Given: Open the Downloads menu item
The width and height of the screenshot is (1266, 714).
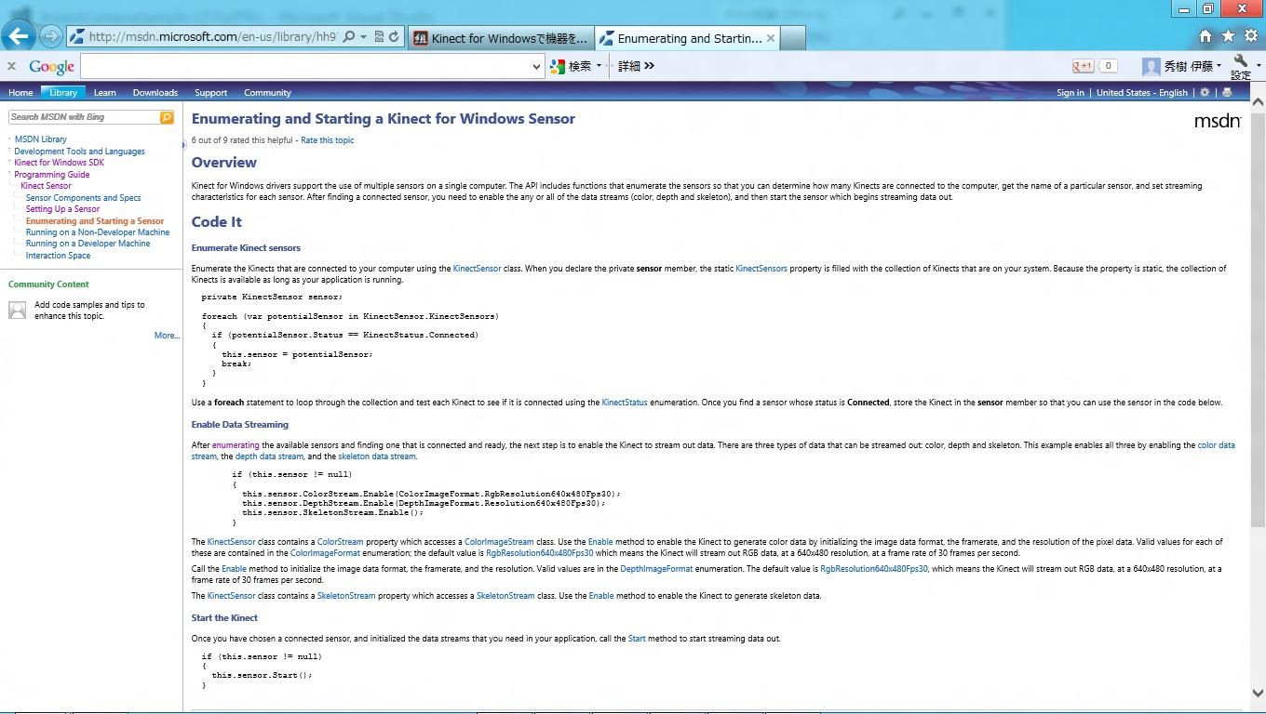Looking at the screenshot, I should tap(155, 93).
